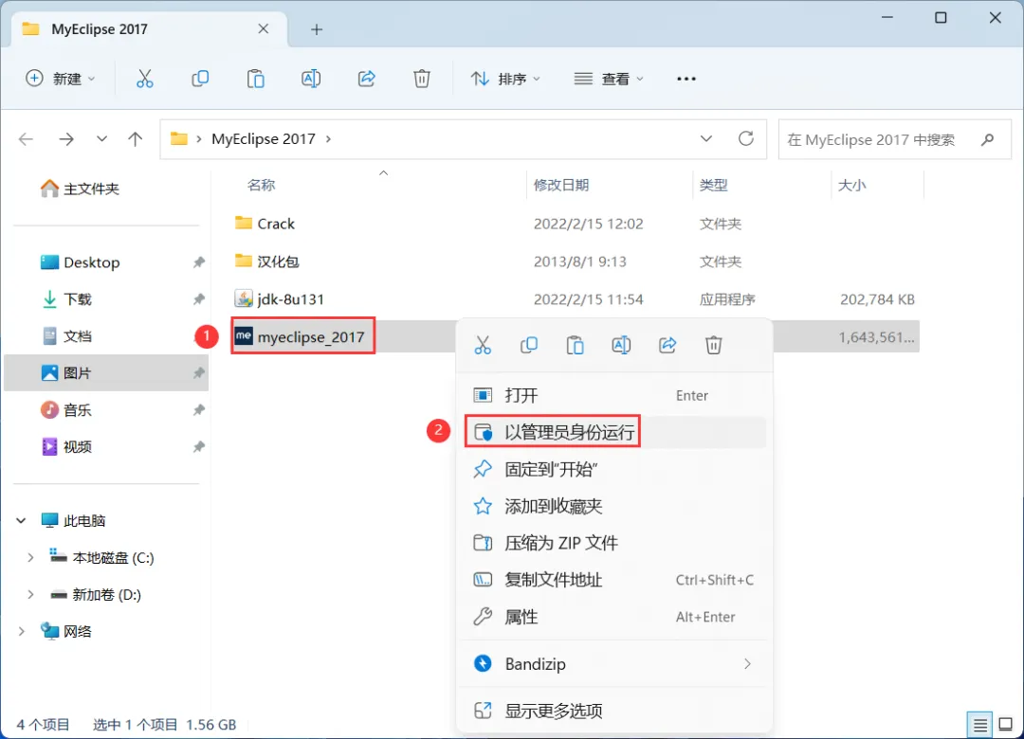Screen dimensions: 1024x739
Task: Open the 排序 sort dropdown
Action: (505, 79)
